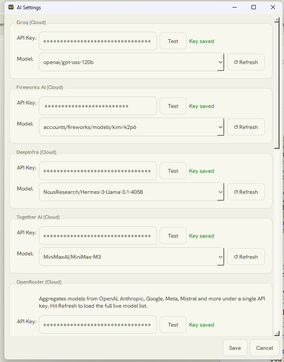Click the scrollbar down arrow
284x362 pixels.
click(x=277, y=333)
